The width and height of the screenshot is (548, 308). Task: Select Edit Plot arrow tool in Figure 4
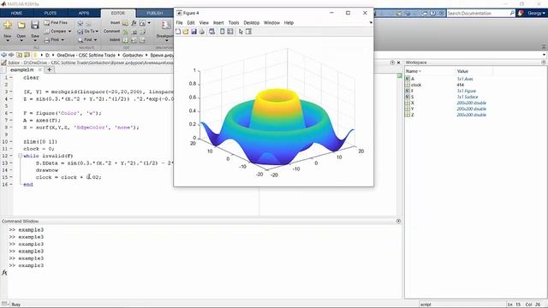tap(241, 32)
